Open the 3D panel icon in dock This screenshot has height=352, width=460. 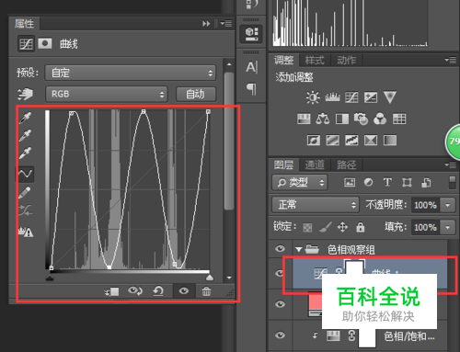tap(251, 34)
